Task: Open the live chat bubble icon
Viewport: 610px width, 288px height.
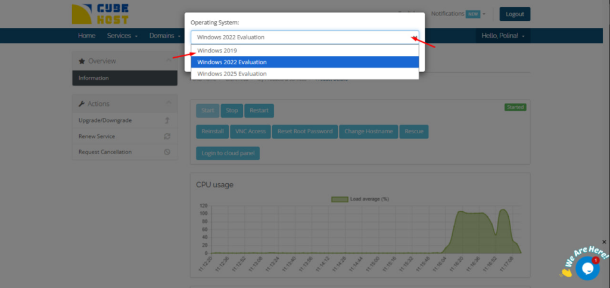Action: tap(587, 268)
